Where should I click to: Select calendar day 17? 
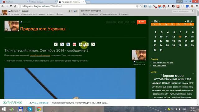coord(161,41)
